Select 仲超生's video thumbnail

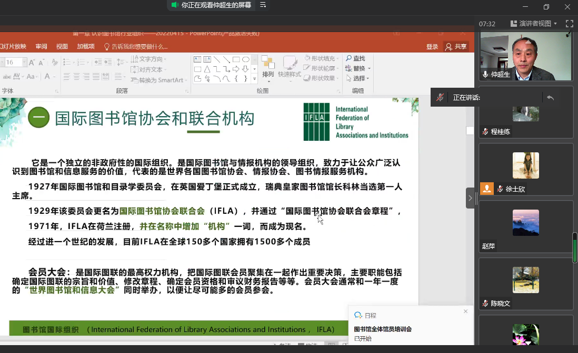tap(526, 56)
